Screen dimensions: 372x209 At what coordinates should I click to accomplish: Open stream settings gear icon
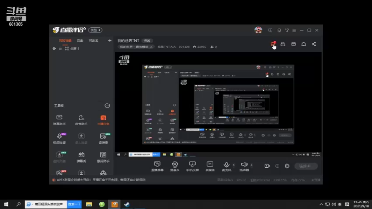[287, 166]
